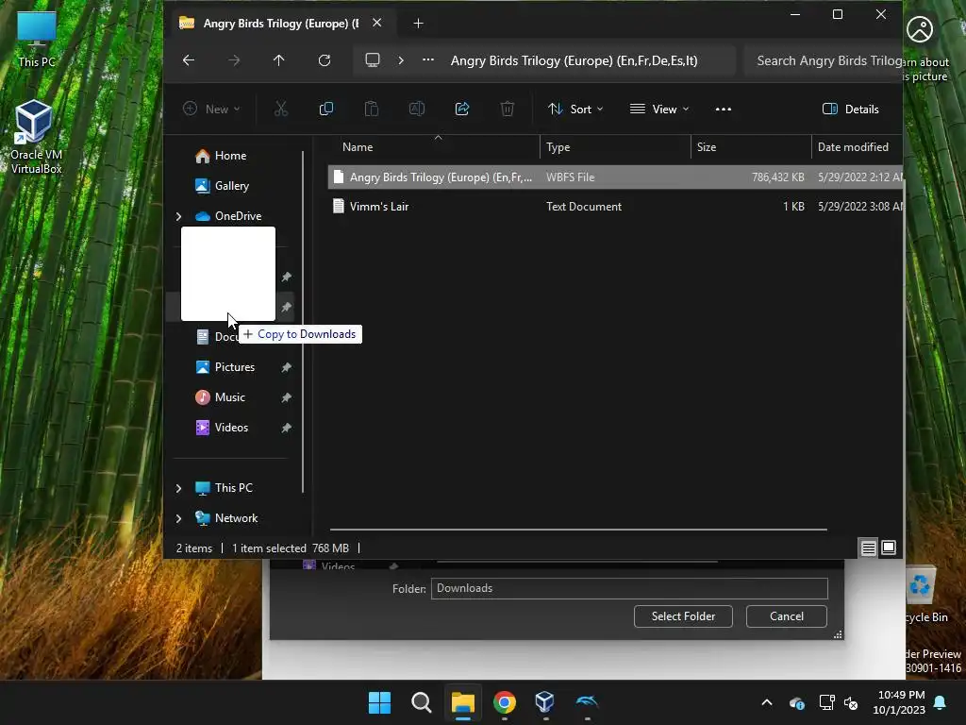
Task: Switch to large thumbnails view icon in status bar
Action: tap(889, 548)
